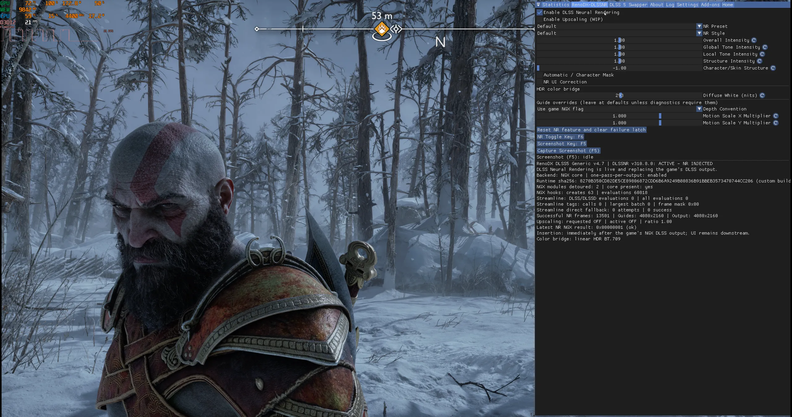This screenshot has width=792, height=417.
Task: Click the Global Tone Intensity slider
Action: click(619, 47)
